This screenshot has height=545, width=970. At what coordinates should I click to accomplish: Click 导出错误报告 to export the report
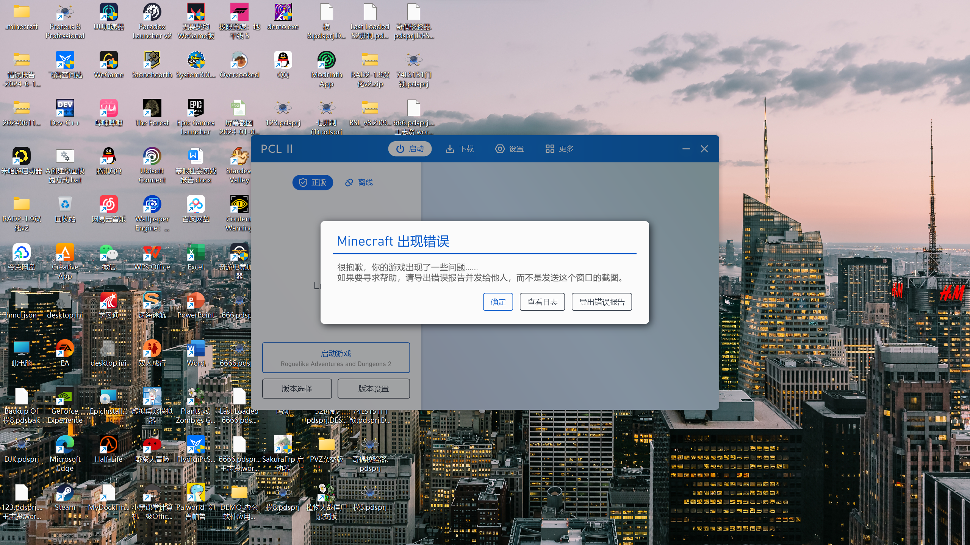pyautogui.click(x=602, y=302)
